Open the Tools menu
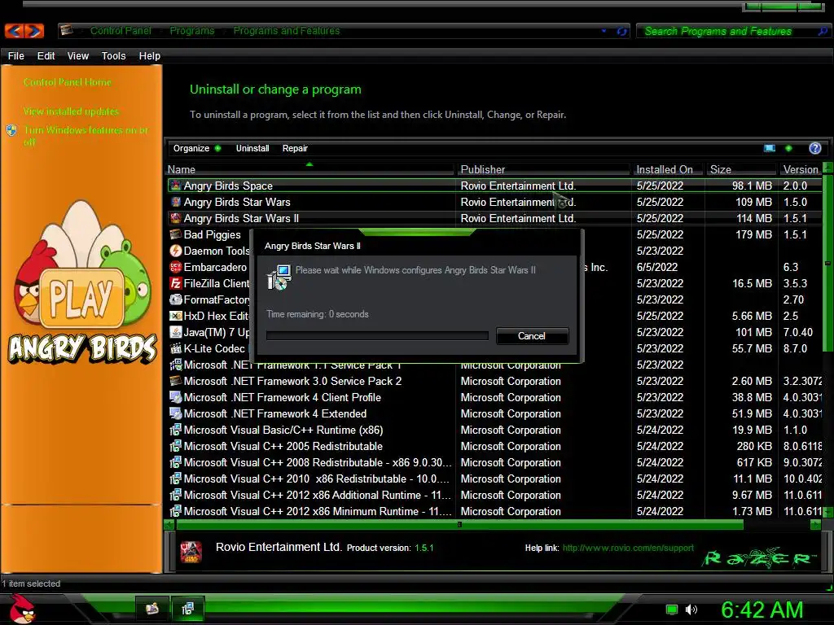The width and height of the screenshot is (834, 625). click(x=113, y=56)
